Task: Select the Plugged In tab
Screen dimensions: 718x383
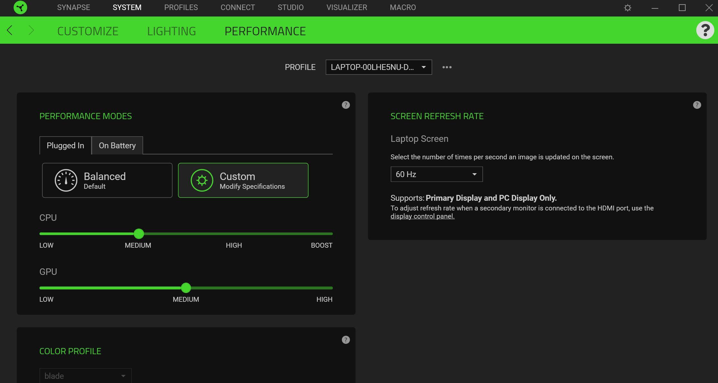Action: [x=65, y=145]
